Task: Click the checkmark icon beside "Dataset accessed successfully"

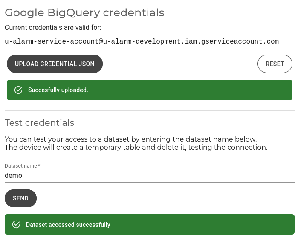Action: pyautogui.click(x=17, y=224)
